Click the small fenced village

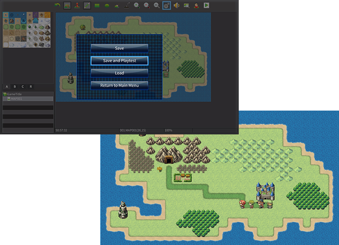coord(183,178)
